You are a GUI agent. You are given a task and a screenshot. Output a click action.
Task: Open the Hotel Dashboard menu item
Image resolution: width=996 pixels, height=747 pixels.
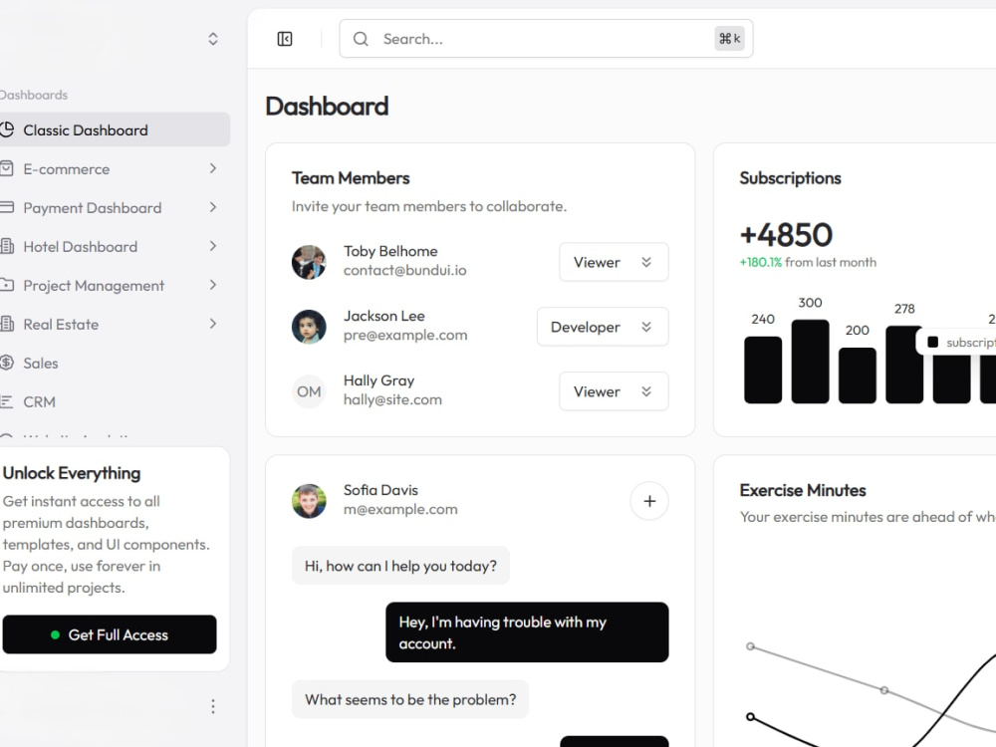tap(114, 246)
